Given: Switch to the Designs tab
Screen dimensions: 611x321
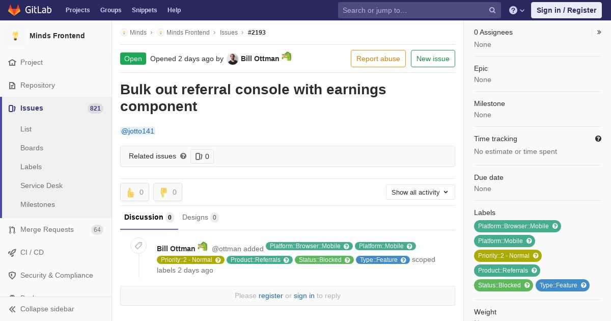Looking at the screenshot, I should tap(201, 217).
